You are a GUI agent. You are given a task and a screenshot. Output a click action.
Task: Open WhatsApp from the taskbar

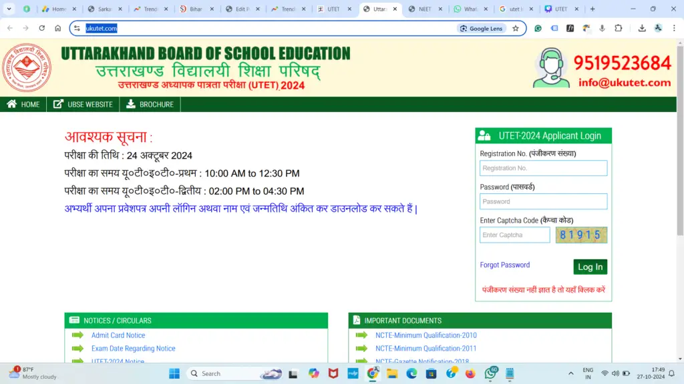point(490,373)
